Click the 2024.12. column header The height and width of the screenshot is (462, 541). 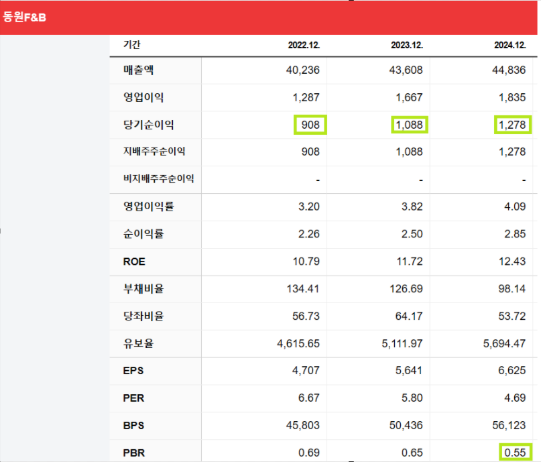pyautogui.click(x=510, y=45)
